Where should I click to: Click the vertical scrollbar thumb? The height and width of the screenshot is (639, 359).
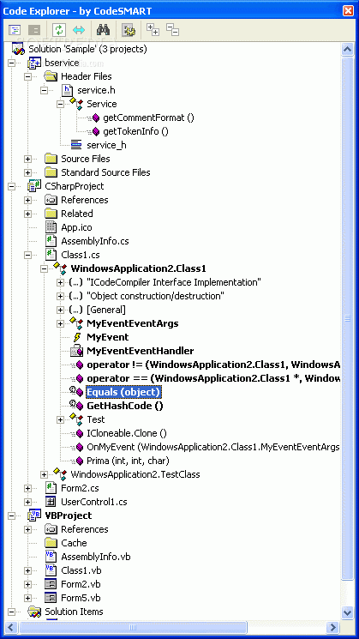[348, 318]
